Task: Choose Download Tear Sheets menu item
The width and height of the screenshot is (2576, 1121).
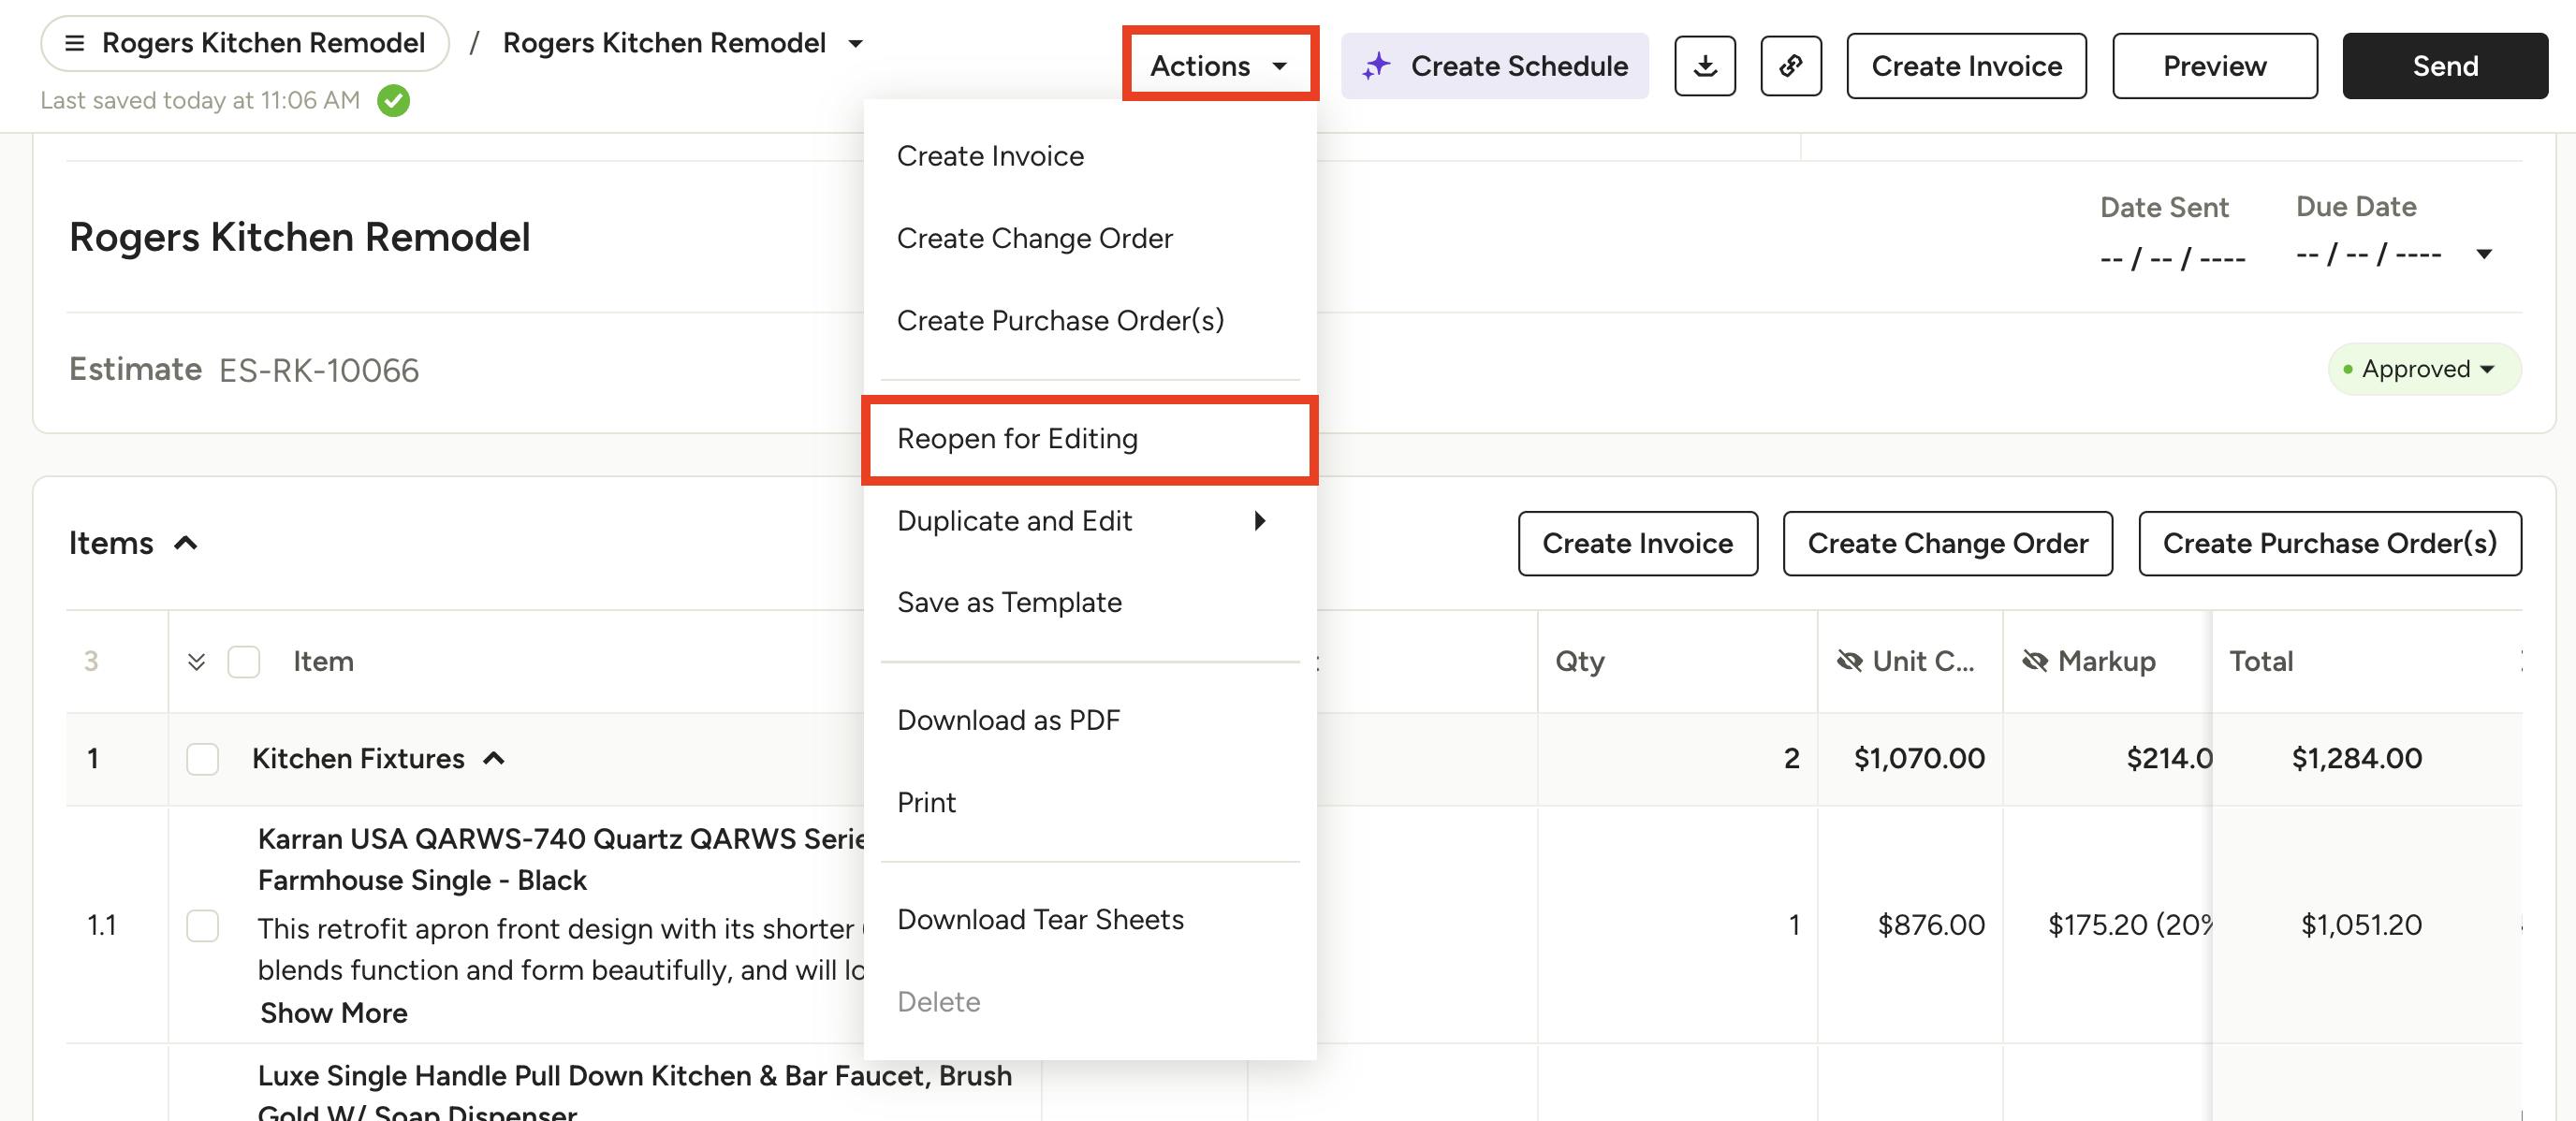Action: pyautogui.click(x=1090, y=920)
